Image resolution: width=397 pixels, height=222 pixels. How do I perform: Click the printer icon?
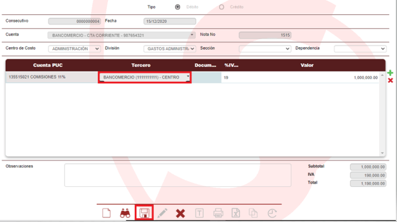[x=218, y=213]
